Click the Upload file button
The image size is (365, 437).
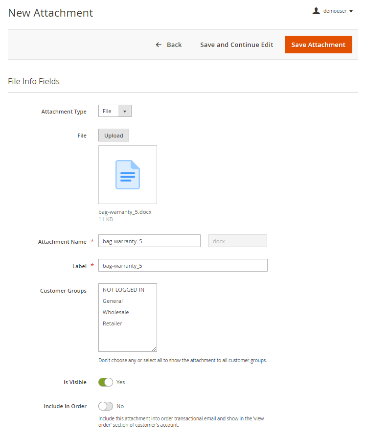tap(114, 136)
